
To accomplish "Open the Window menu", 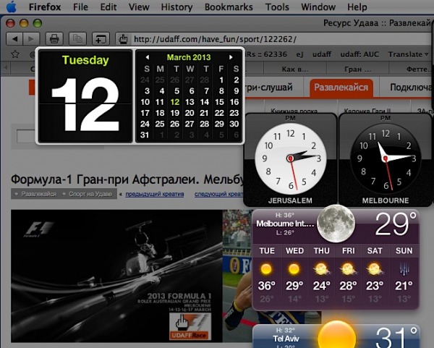I will point(318,7).
